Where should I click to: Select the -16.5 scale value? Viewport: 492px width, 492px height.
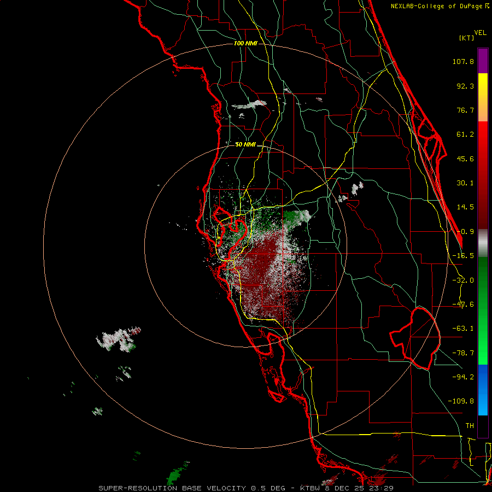coord(463,256)
